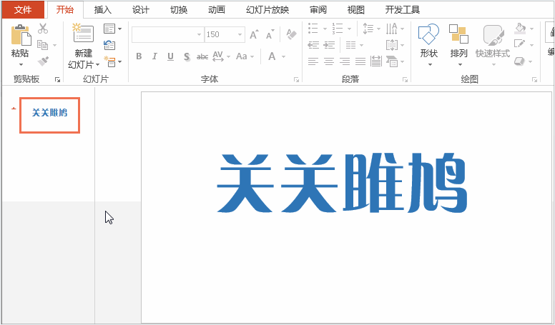Select Center alignment button
Viewport: 555px width, 325px height.
coord(329,61)
